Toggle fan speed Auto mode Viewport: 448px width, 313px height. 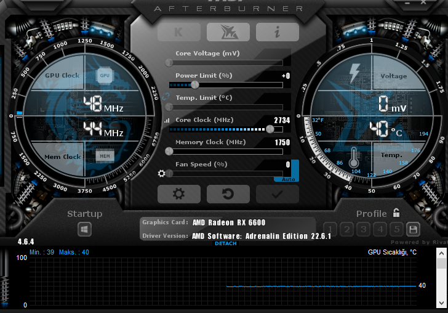(x=288, y=179)
